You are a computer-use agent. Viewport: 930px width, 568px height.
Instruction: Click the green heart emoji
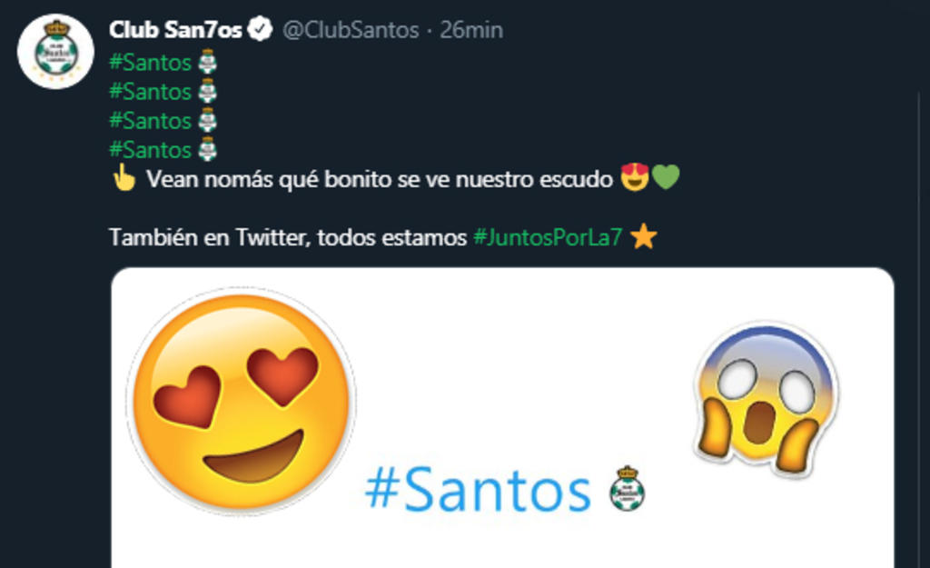666,177
